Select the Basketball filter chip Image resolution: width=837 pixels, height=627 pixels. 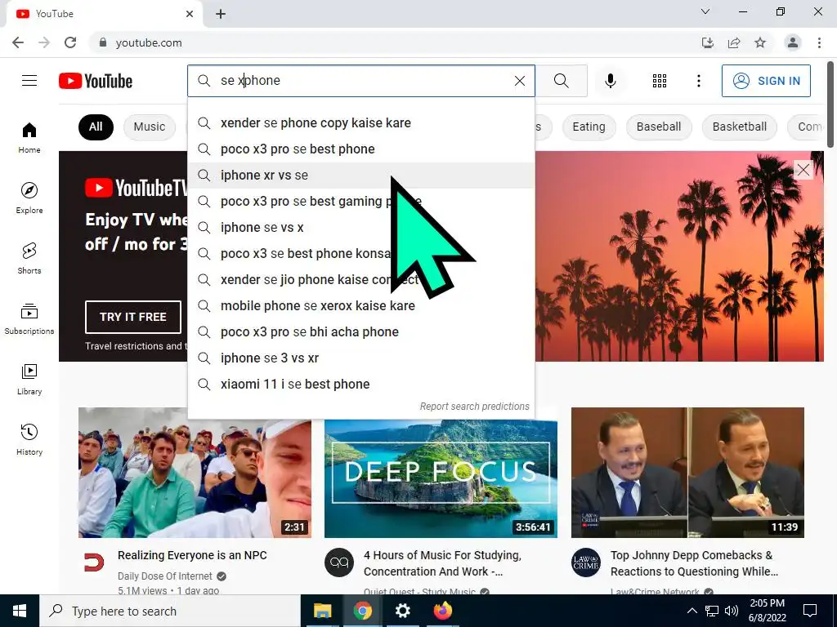tap(739, 127)
